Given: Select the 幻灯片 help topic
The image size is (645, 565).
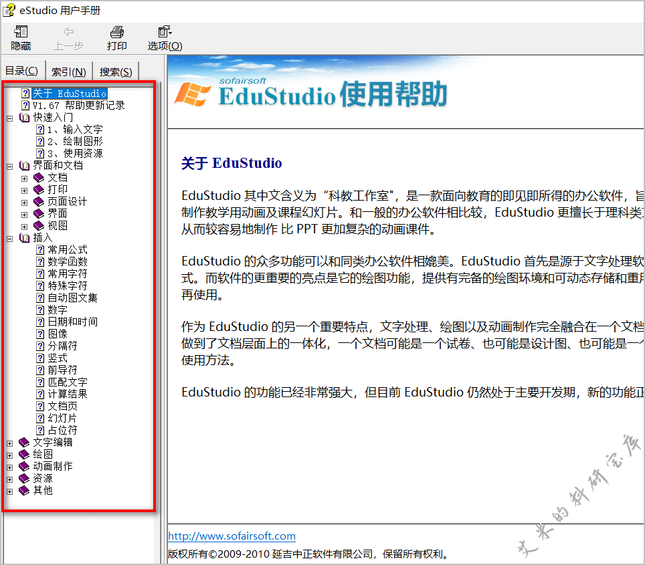Looking at the screenshot, I should pos(62,419).
